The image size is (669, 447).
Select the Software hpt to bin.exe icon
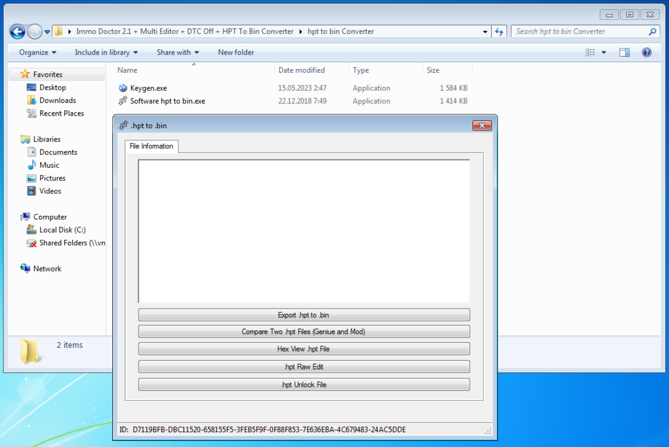click(x=122, y=101)
